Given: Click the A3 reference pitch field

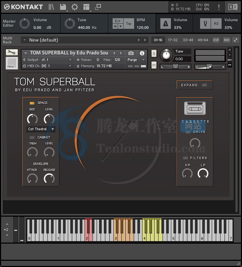Looking at the screenshot, I should 216,23.
